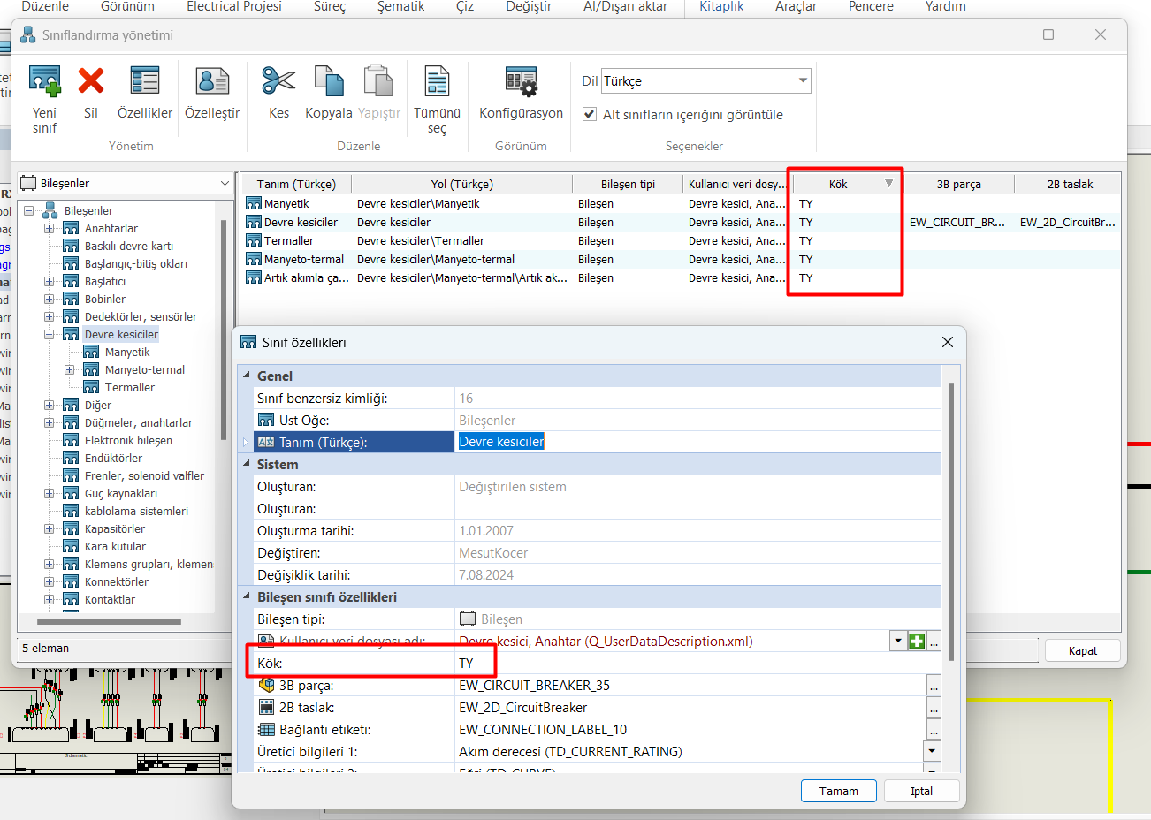Close the Sınıf özellikleri dialog
1151x820 pixels.
(947, 342)
